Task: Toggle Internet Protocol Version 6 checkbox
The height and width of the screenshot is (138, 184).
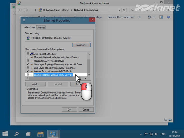Action: 28,71
